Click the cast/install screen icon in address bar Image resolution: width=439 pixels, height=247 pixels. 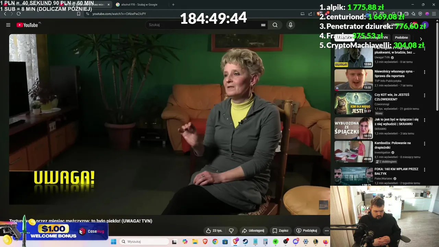coord(302,14)
